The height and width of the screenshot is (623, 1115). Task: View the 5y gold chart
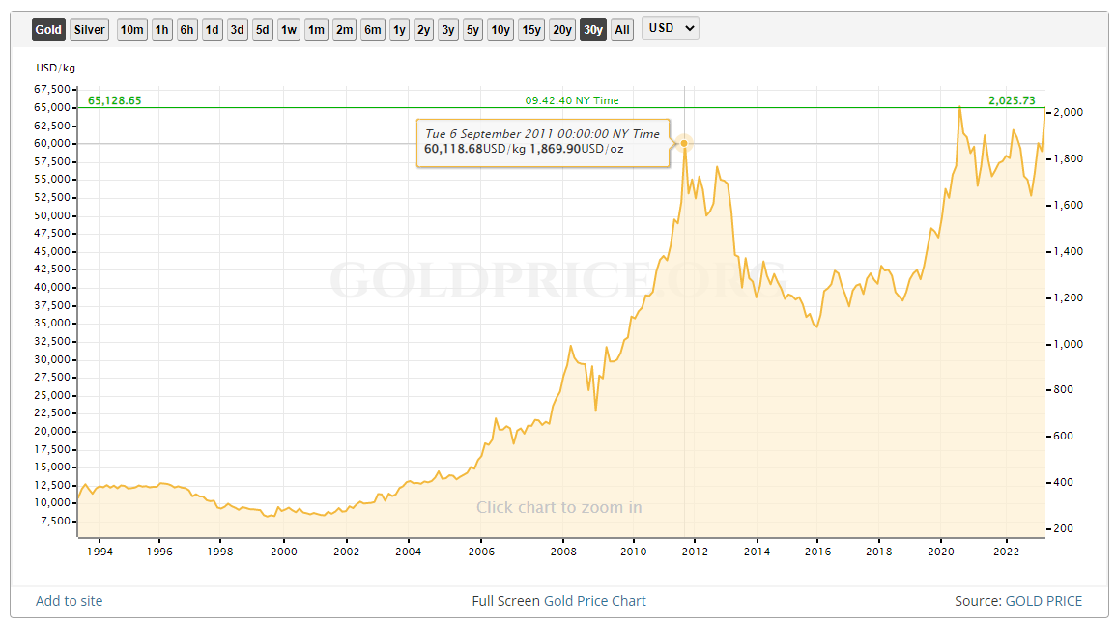tap(472, 30)
